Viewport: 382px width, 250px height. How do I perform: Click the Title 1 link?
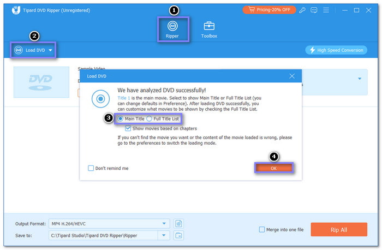click(x=124, y=98)
